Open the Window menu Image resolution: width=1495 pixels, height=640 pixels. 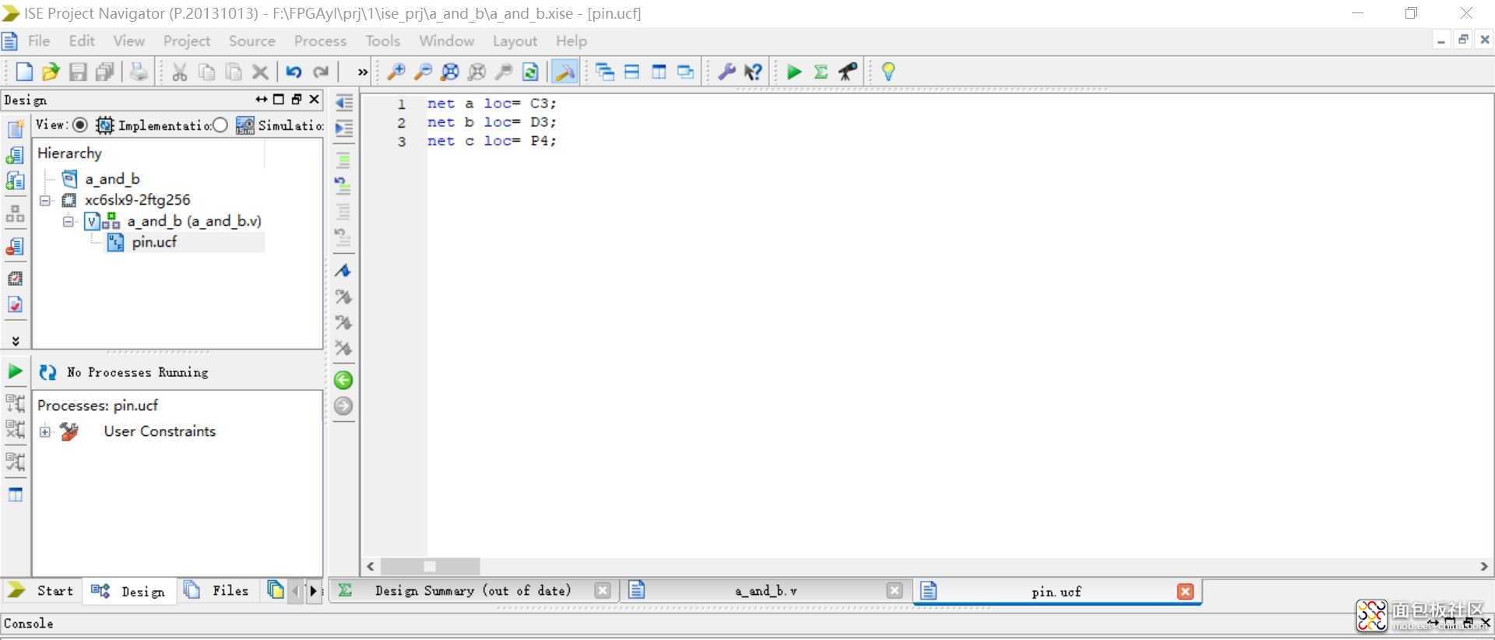click(x=446, y=40)
